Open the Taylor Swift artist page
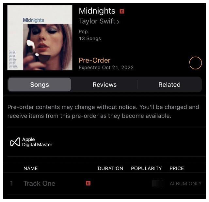Screen dimensions: 209x202 [x=97, y=21]
